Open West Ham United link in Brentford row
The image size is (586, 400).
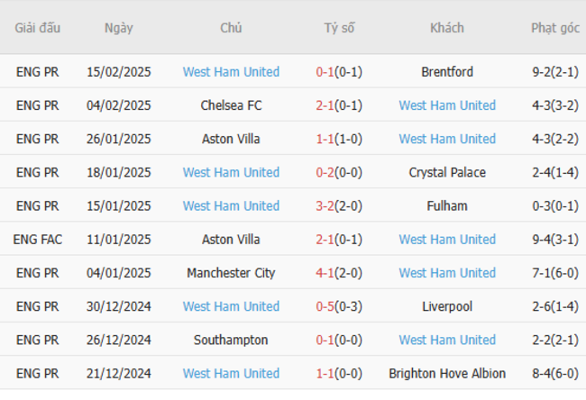click(x=231, y=72)
